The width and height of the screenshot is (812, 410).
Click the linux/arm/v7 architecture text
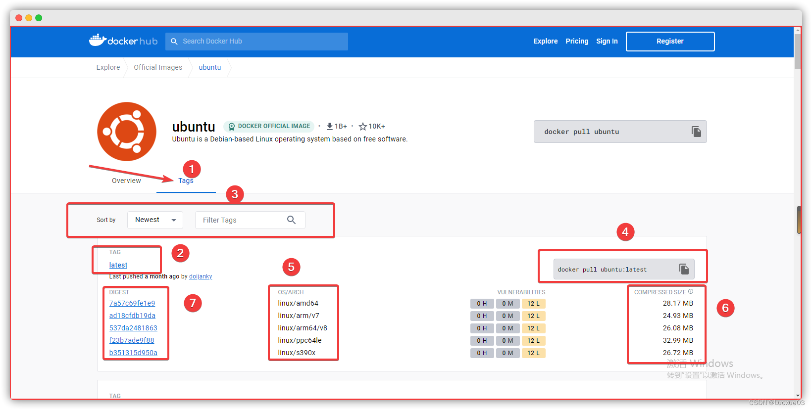tap(299, 316)
